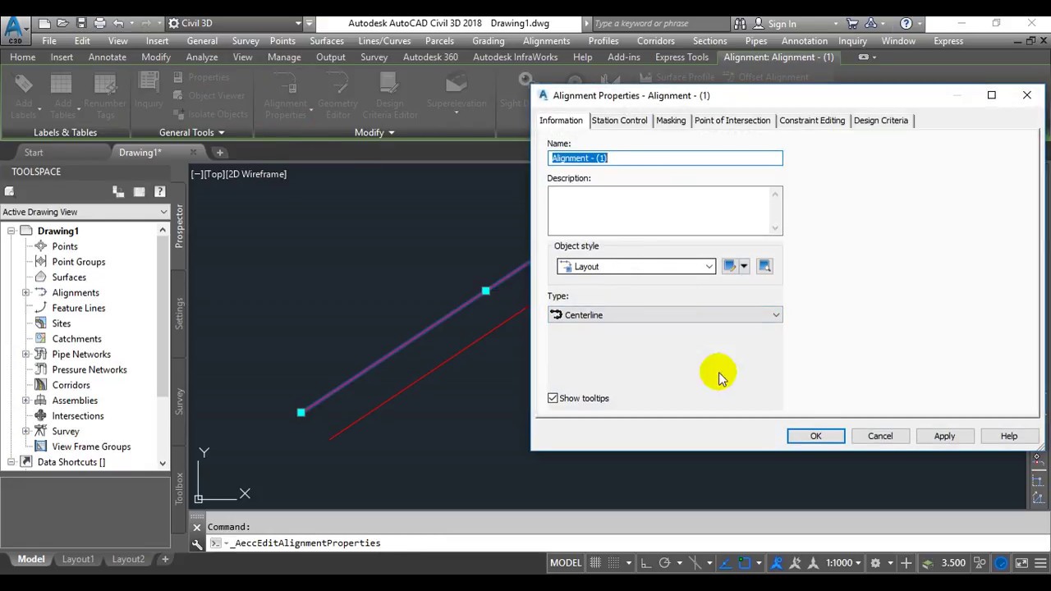Open the style edit options dropdown arrow

[744, 266]
